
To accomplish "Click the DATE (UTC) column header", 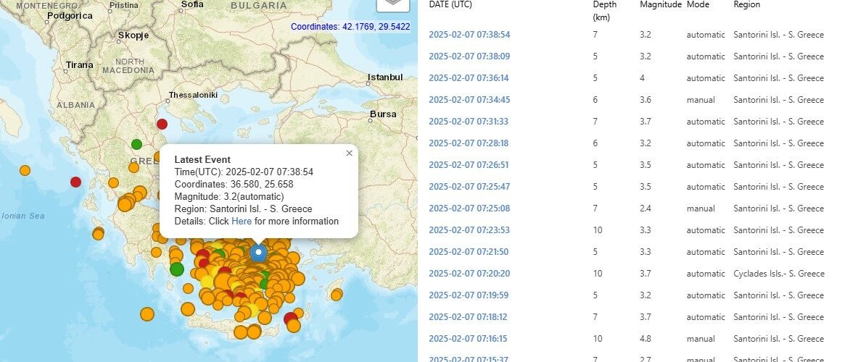I will point(450,4).
